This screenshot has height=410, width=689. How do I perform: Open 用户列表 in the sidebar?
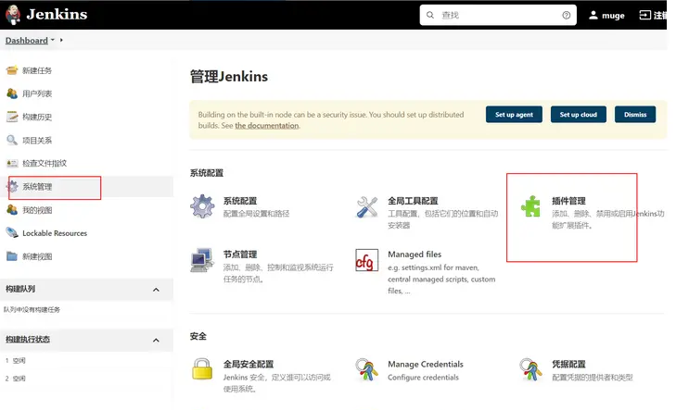tap(37, 93)
